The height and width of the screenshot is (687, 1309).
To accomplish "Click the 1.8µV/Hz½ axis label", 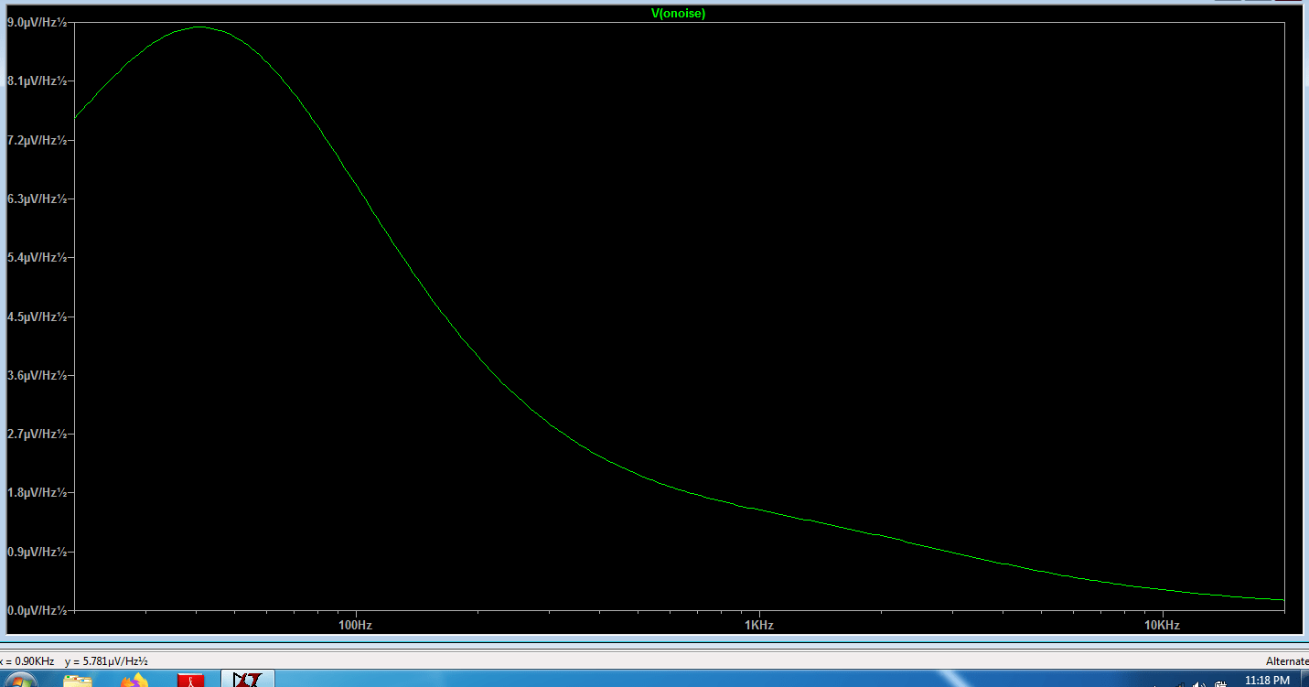I will point(37,492).
